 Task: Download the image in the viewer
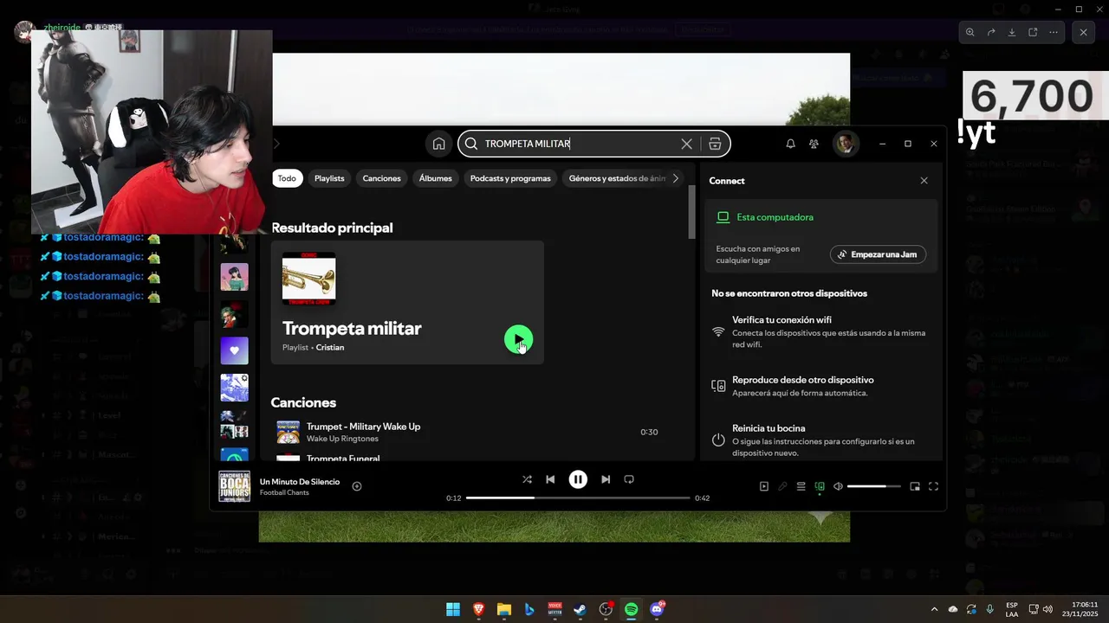pos(1012,32)
